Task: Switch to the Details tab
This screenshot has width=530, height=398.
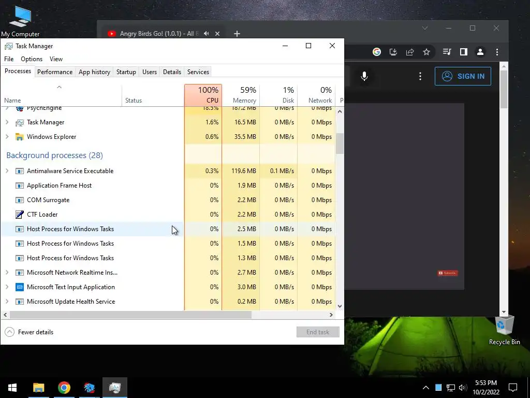Action: [172, 72]
